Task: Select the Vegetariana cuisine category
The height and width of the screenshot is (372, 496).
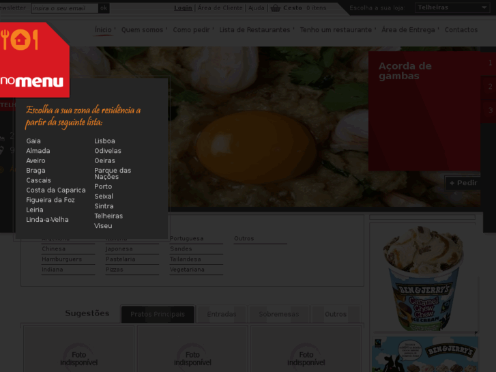Action: pos(187,270)
